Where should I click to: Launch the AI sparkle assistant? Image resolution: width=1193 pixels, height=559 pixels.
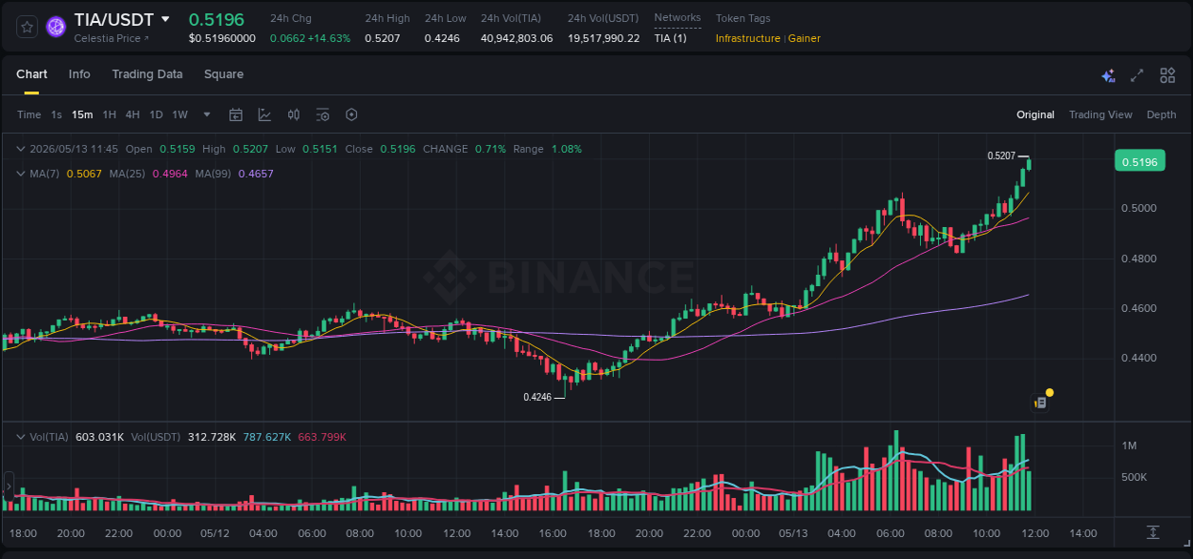pos(1108,75)
